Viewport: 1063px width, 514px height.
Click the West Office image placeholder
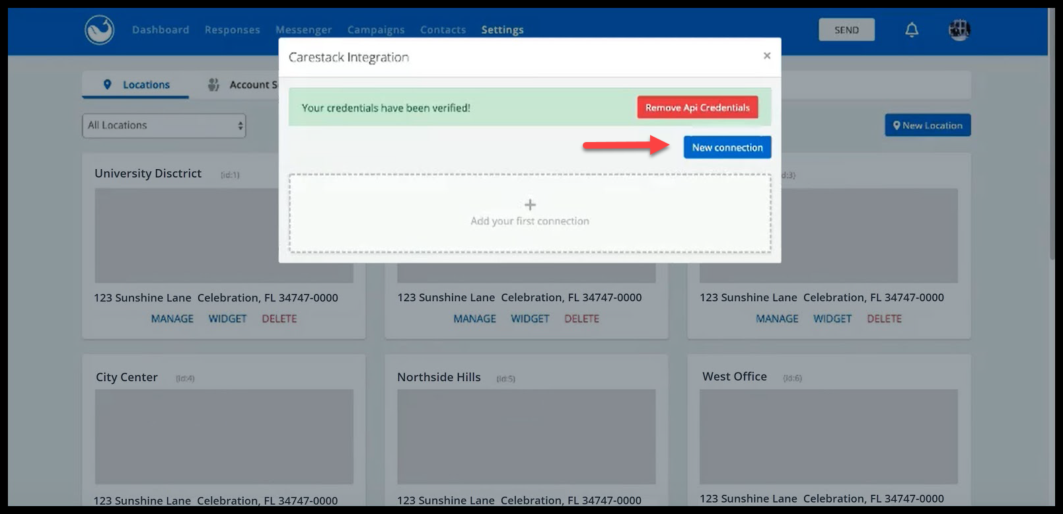pyautogui.click(x=828, y=437)
